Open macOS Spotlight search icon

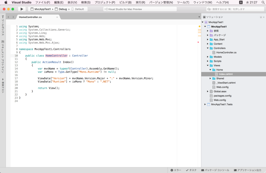263,2
